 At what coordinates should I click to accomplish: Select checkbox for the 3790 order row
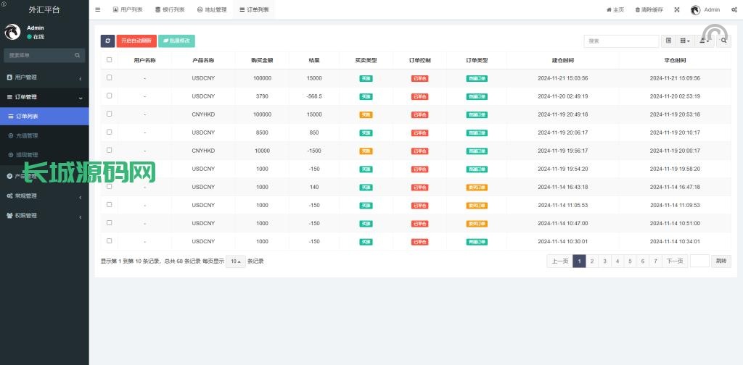[110, 96]
